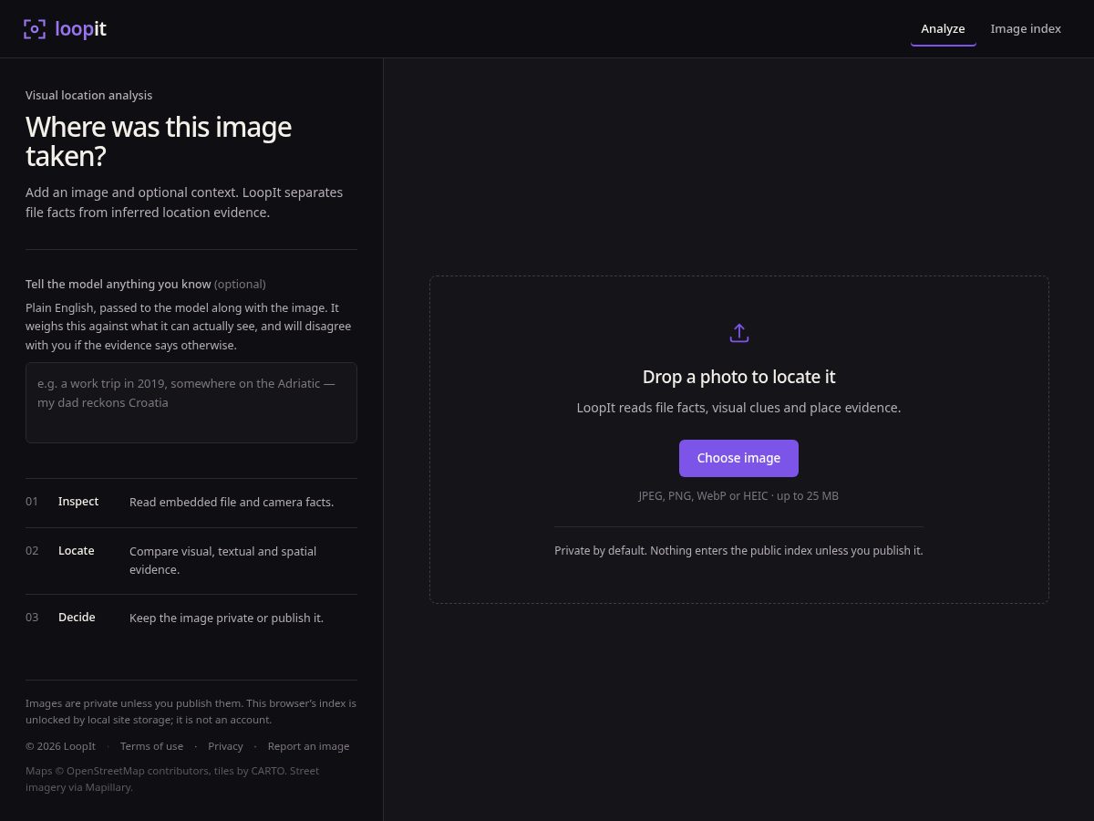Open the Image index tab
1094x821 pixels.
(x=1026, y=29)
